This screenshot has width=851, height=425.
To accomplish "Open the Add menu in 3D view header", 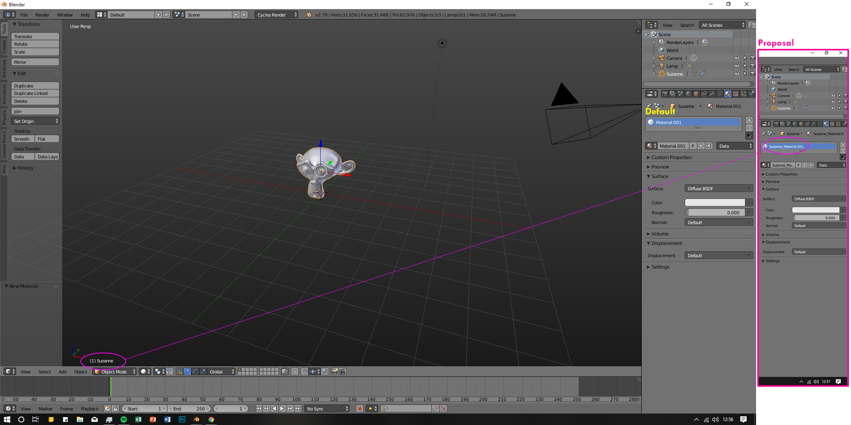I will pos(62,371).
